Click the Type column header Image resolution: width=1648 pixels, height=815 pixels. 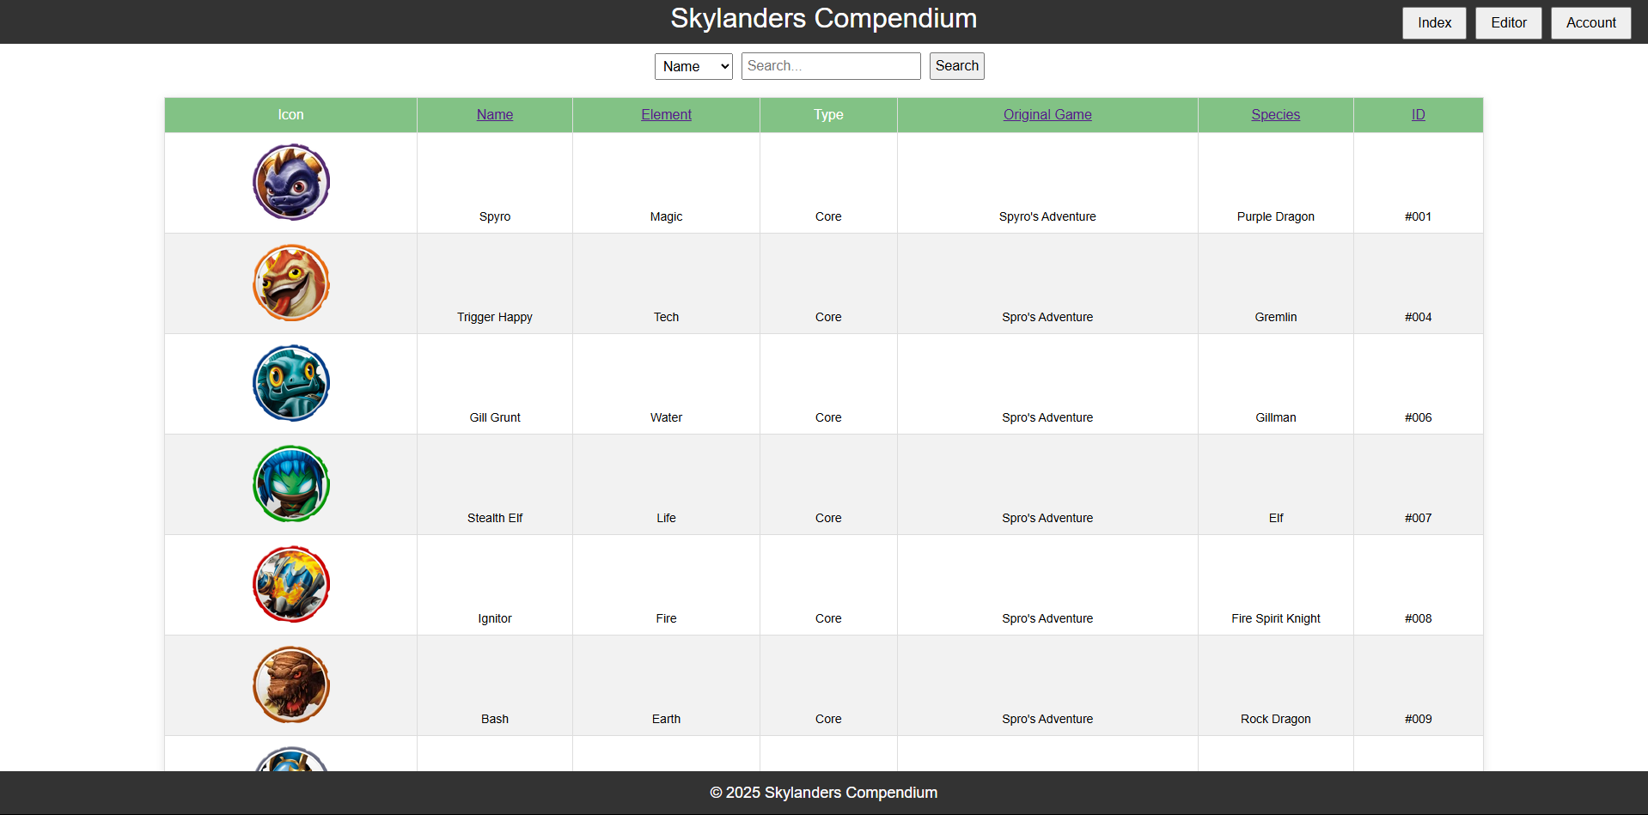(828, 115)
